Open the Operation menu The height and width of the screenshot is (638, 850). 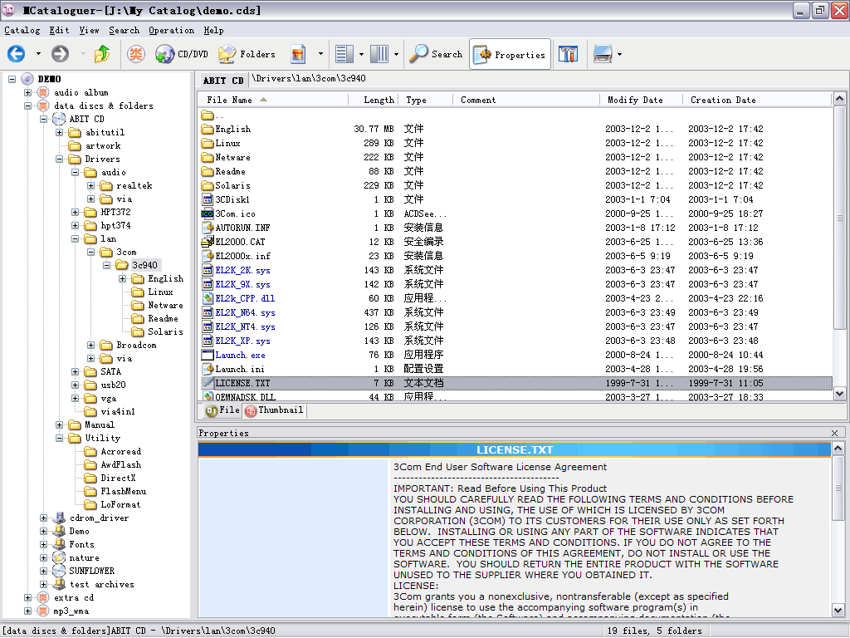coord(171,30)
